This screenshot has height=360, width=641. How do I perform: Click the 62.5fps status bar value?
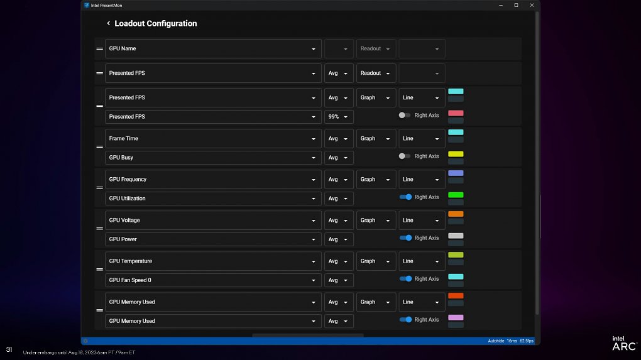pyautogui.click(x=526, y=341)
